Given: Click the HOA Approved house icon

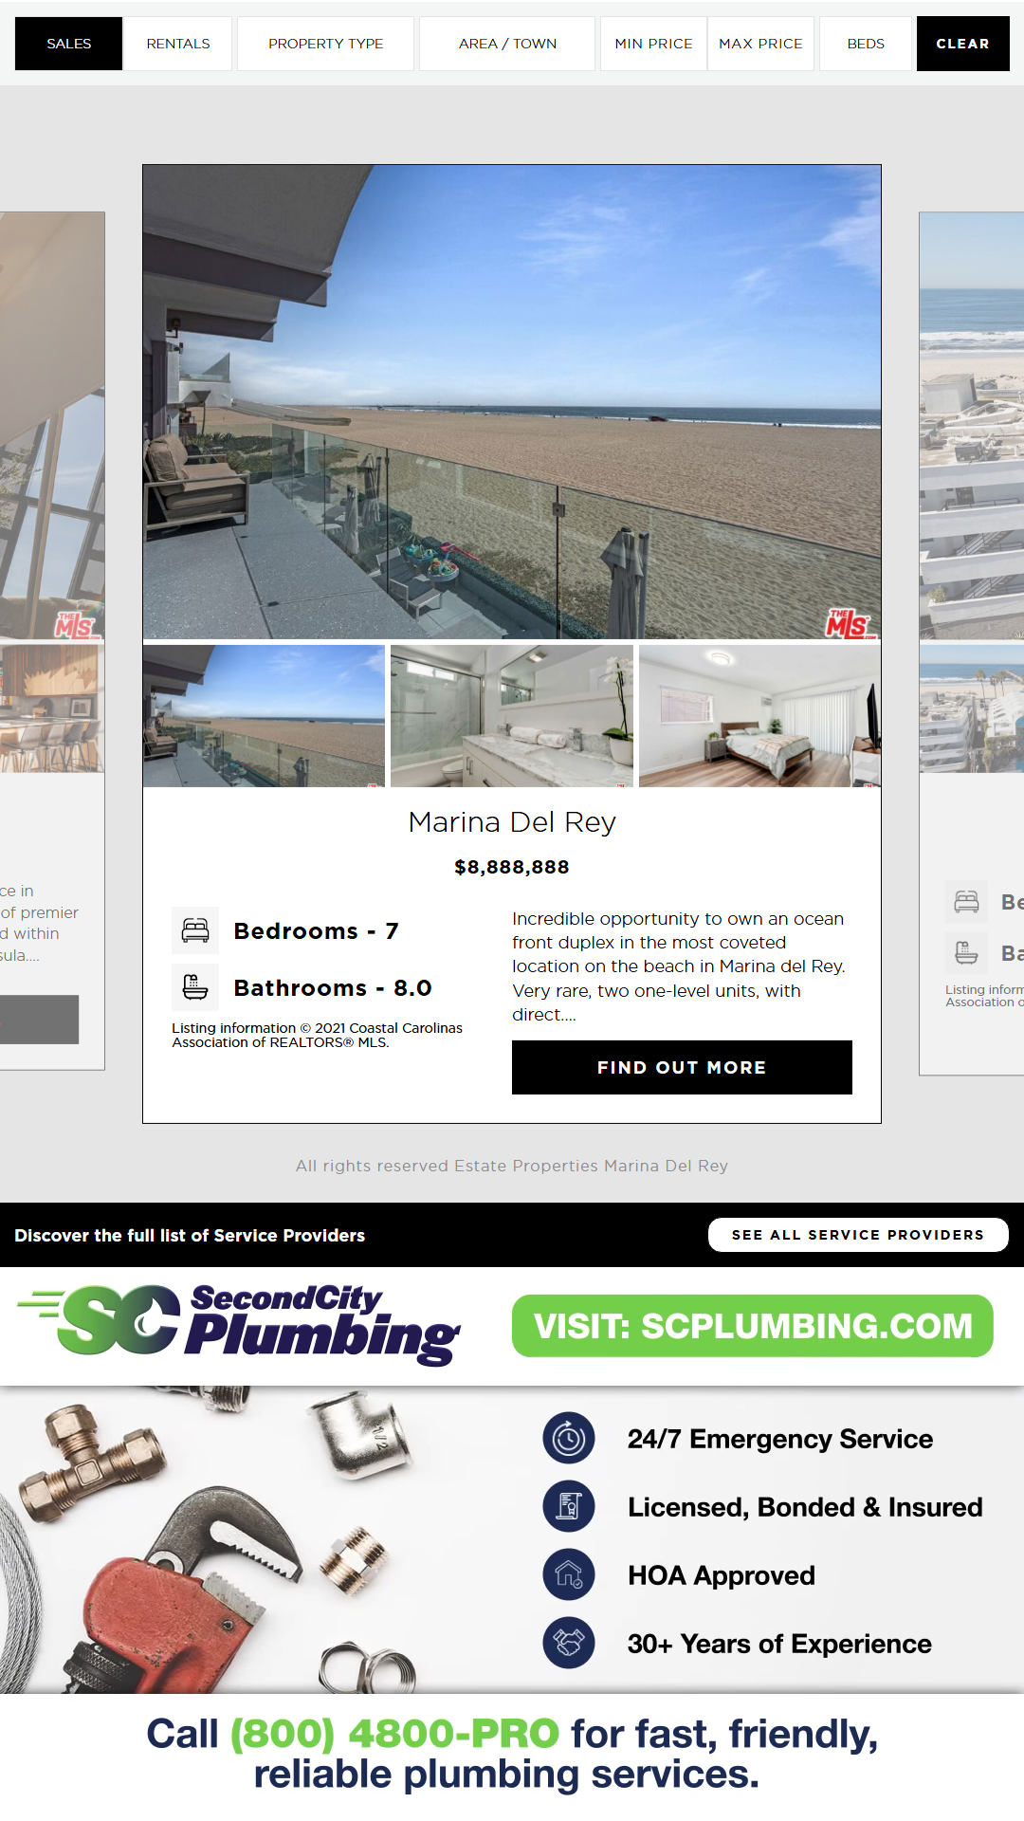Looking at the screenshot, I should pyautogui.click(x=569, y=1575).
